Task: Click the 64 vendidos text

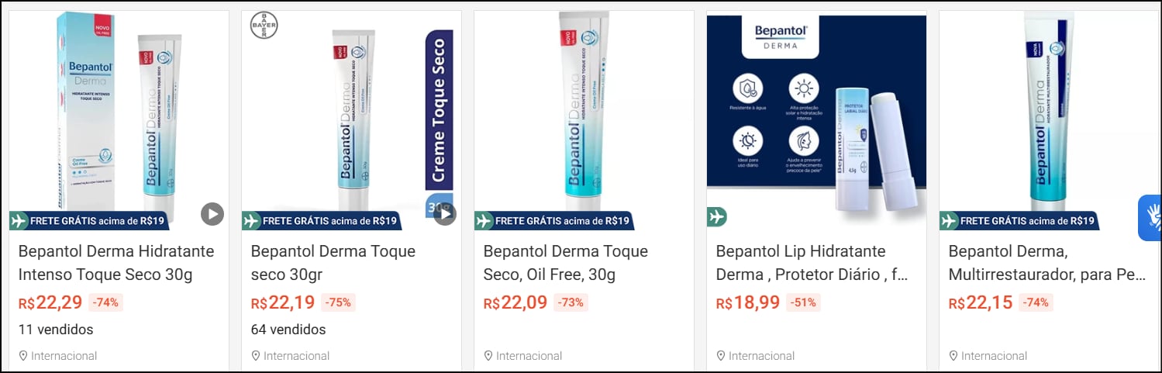Action: pyautogui.click(x=288, y=330)
